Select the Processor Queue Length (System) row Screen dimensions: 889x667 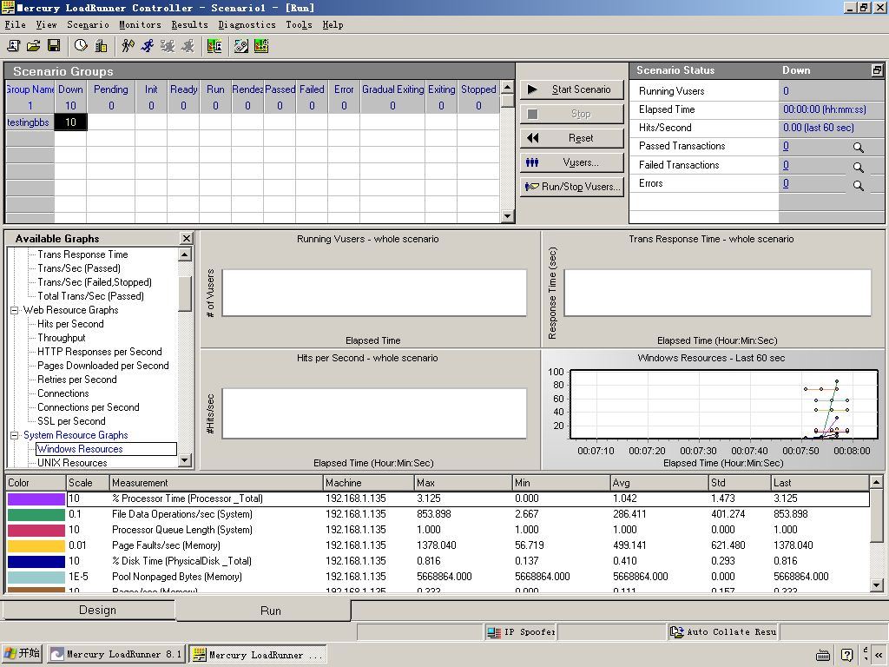click(438, 531)
